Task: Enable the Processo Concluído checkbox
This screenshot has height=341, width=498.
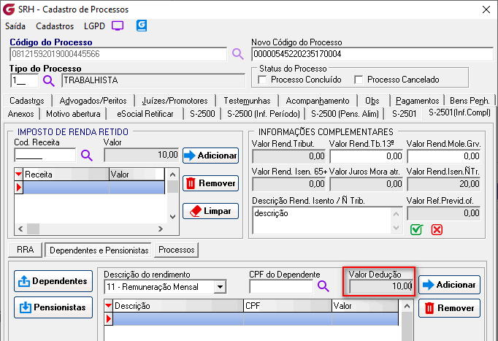Action: (263, 80)
